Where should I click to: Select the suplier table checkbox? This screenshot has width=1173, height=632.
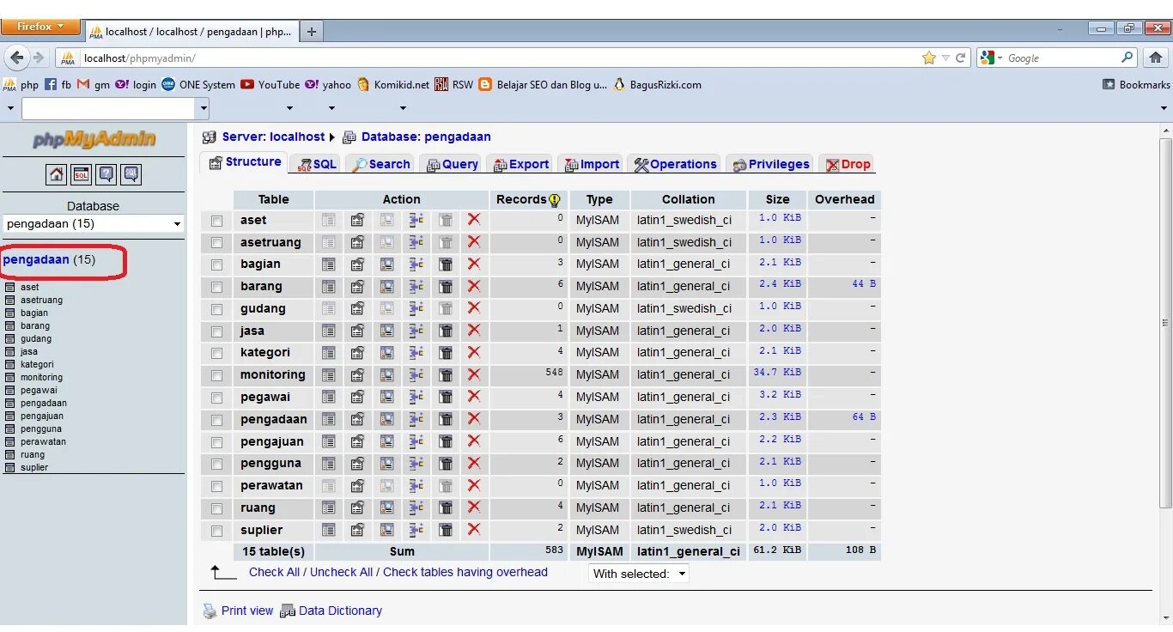pyautogui.click(x=216, y=531)
